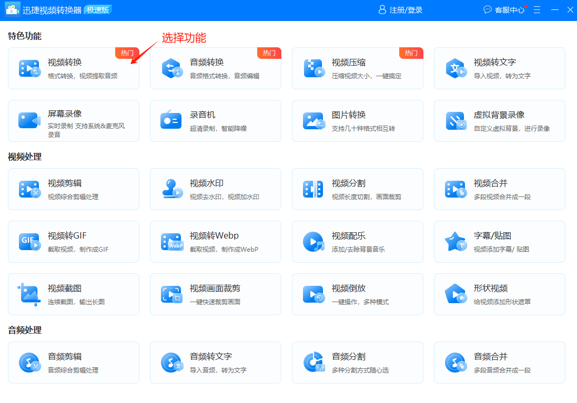Open the 视频剪辑 video editor
The image size is (577, 403).
tap(74, 189)
